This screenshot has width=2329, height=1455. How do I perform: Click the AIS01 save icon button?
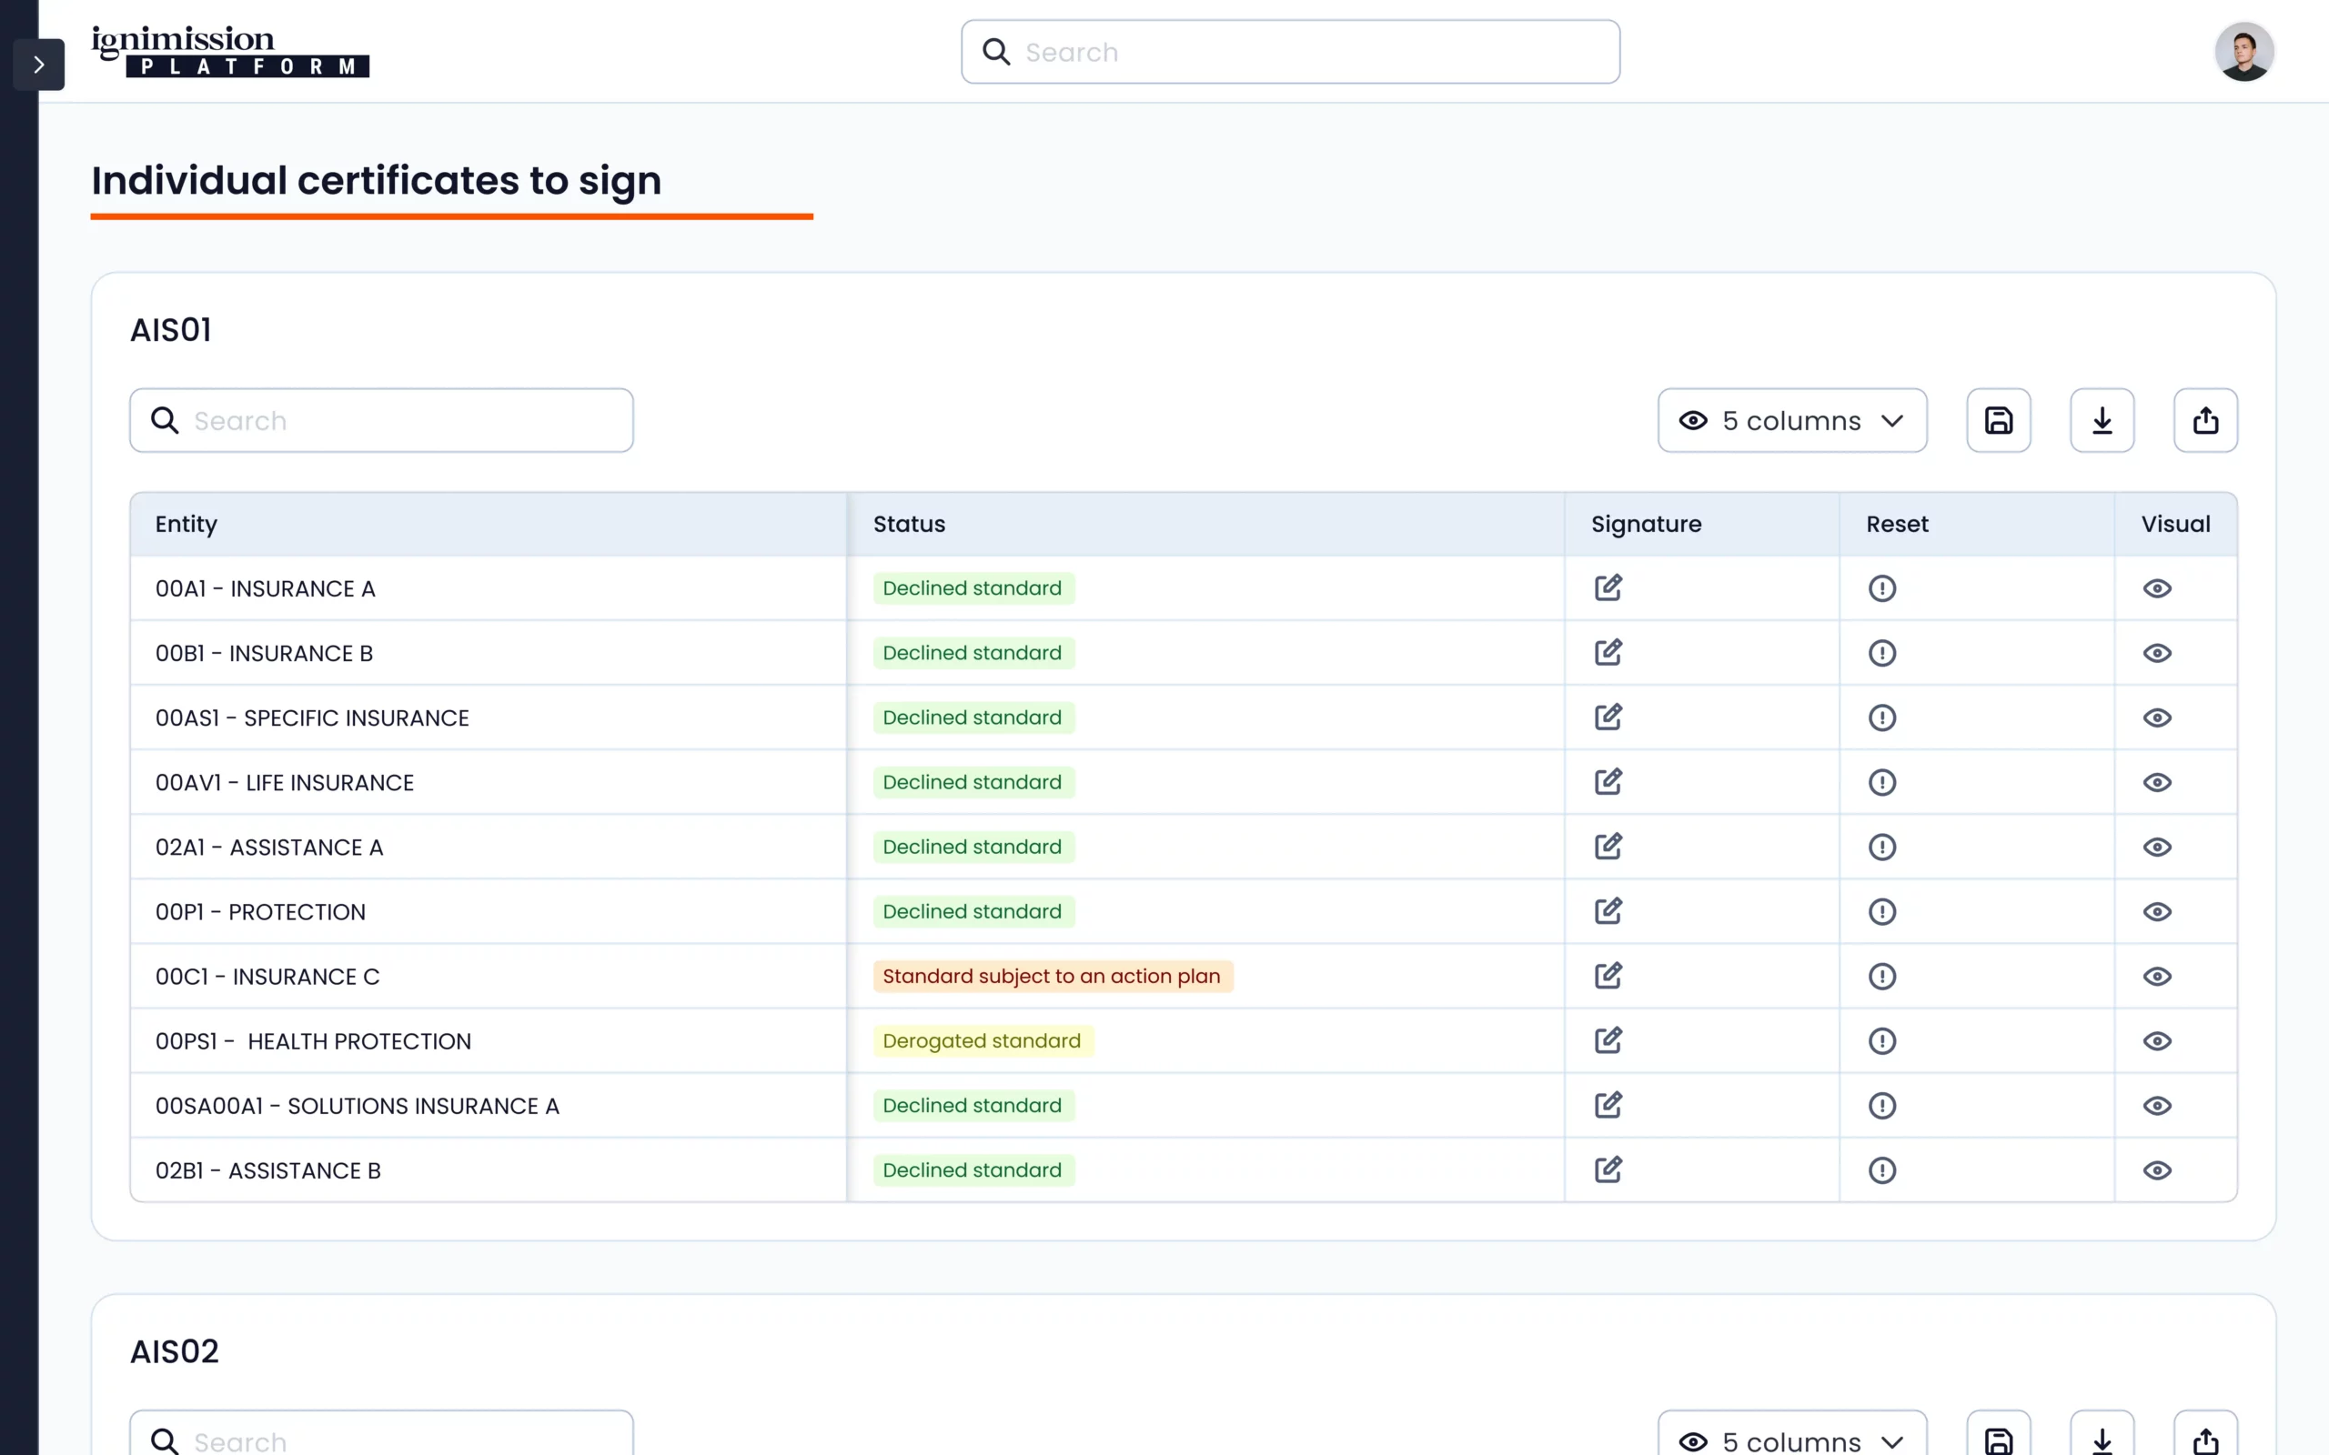(1998, 420)
